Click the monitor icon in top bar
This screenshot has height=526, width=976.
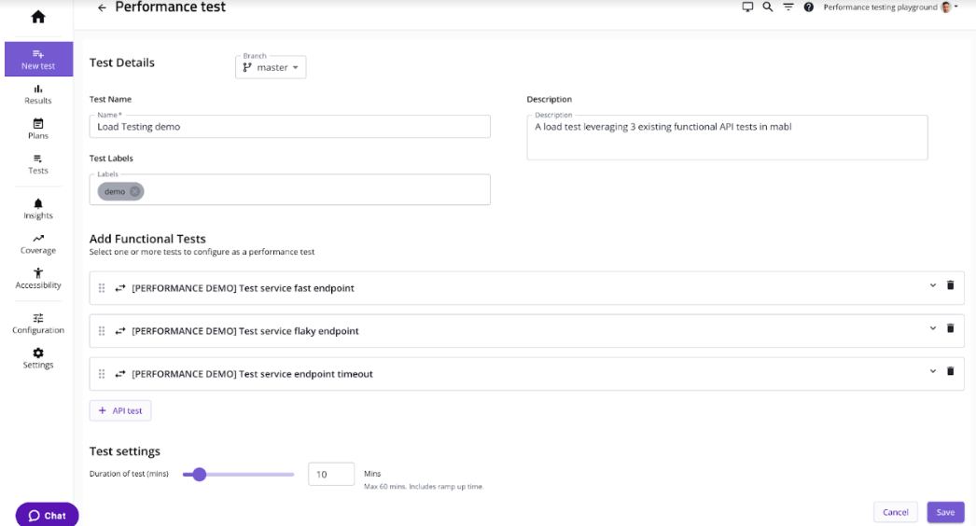[x=747, y=7]
